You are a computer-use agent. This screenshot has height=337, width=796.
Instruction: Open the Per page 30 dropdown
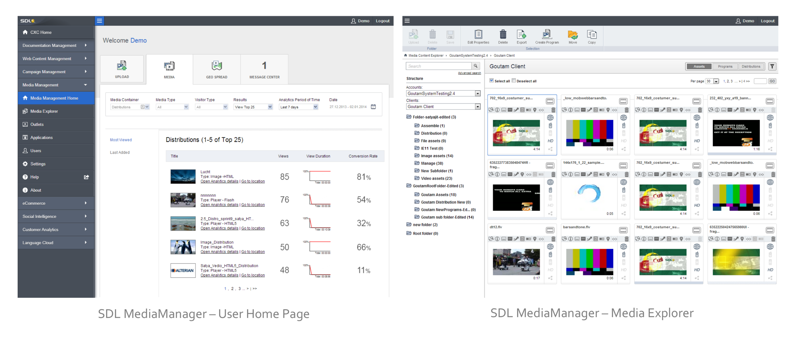tap(712, 81)
